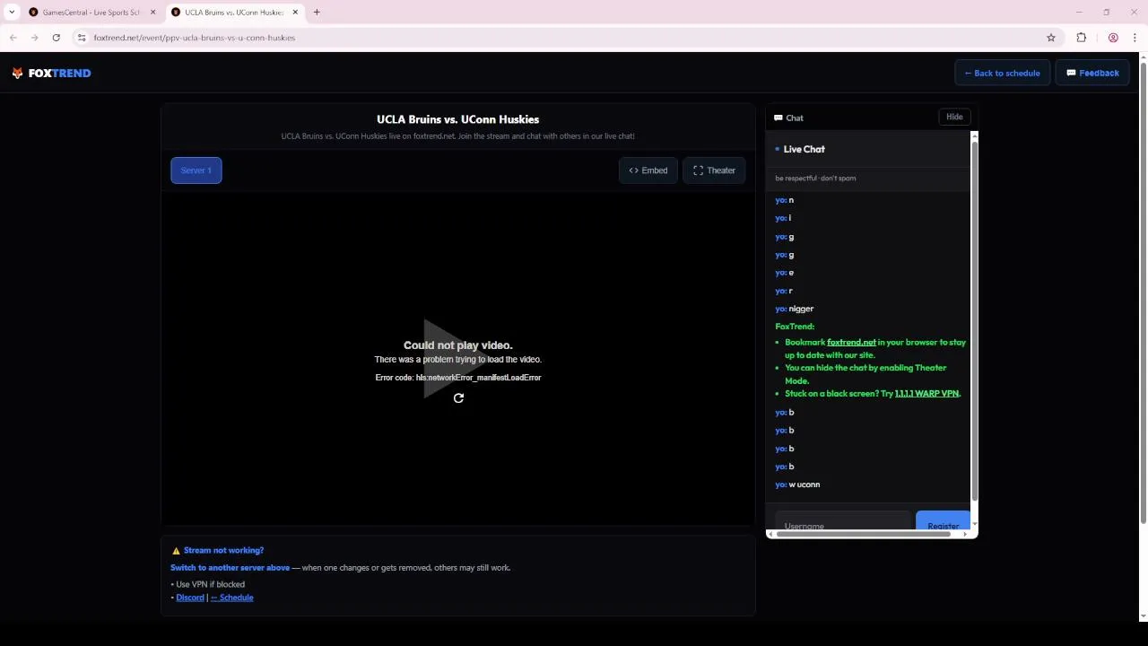Click the Register button in chat
The width and height of the screenshot is (1148, 646).
coord(943,524)
